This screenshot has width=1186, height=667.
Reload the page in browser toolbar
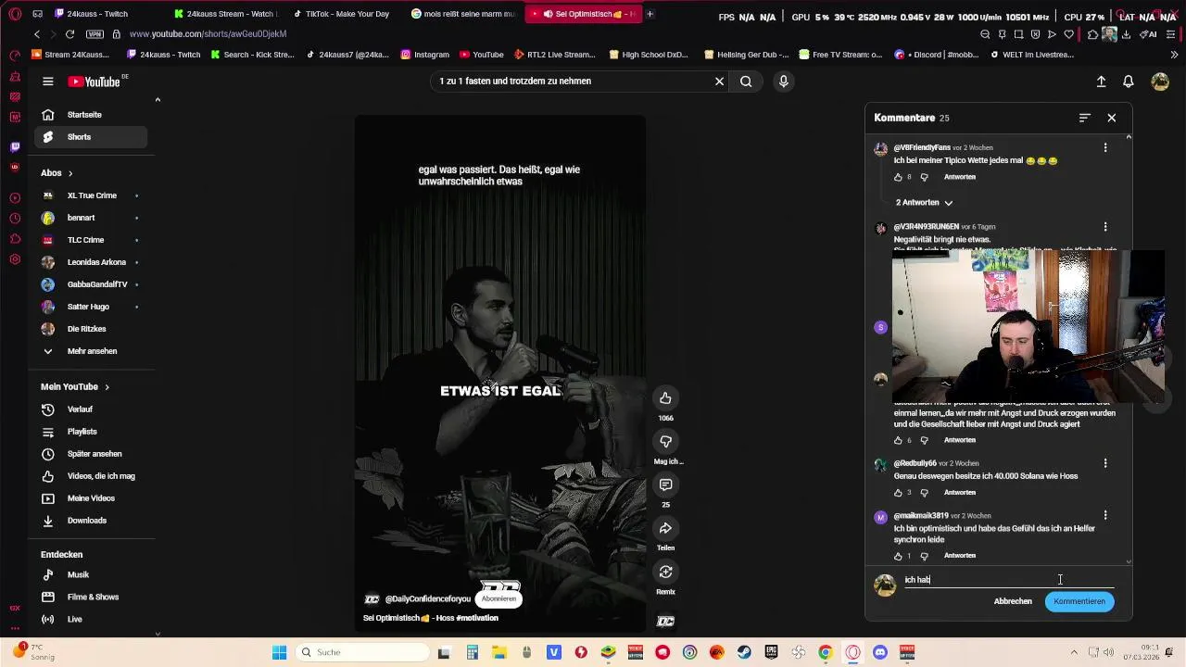[69, 34]
